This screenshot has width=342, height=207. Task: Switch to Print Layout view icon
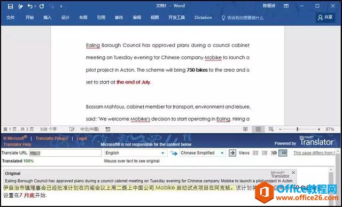pos(258,129)
